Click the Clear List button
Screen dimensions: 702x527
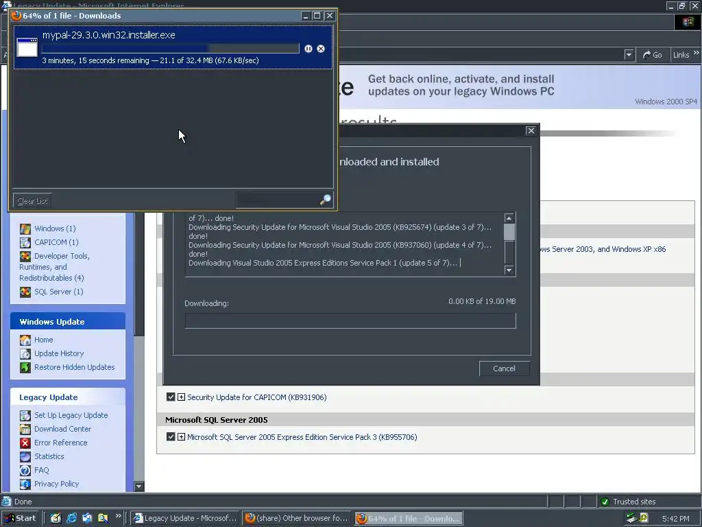32,201
